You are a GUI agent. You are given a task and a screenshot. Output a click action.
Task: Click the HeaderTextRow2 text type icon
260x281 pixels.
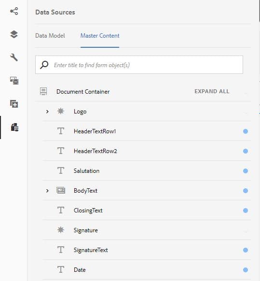tap(61, 151)
